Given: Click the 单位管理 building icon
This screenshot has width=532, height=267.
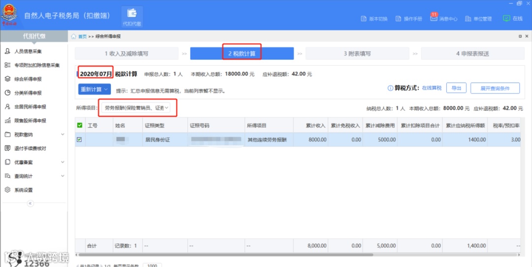Looking at the screenshot, I should point(468,19).
